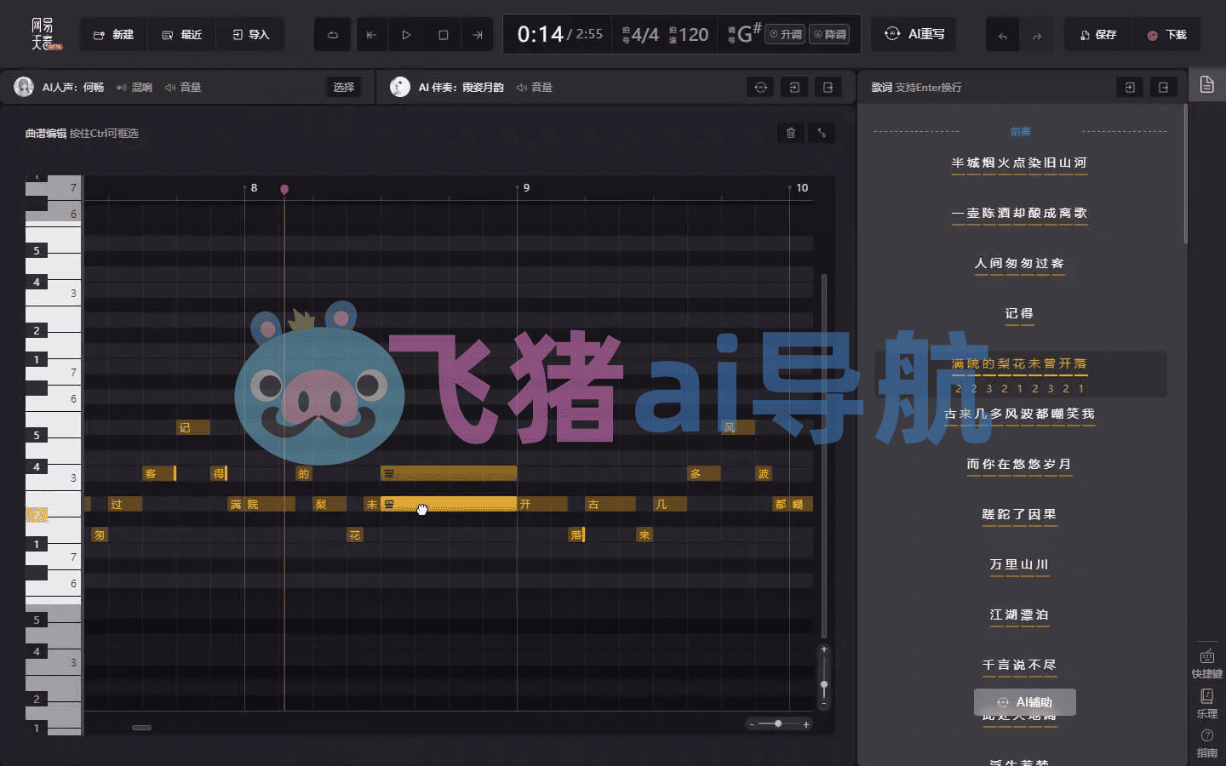
Task: Raise the key with 升调
Action: pyautogui.click(x=785, y=35)
